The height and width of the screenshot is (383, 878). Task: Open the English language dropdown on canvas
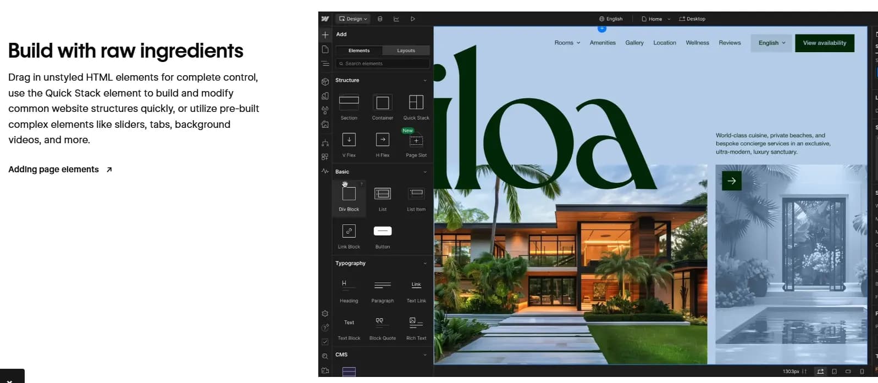point(772,43)
